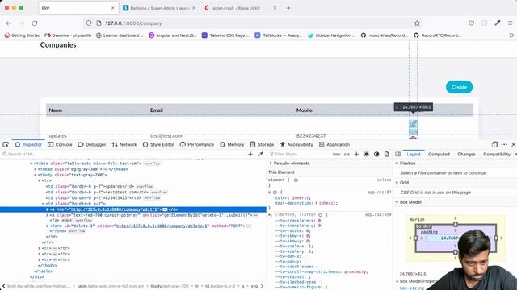Pick an element with the inspector picker icon
This screenshot has height=290, width=517.
point(6,144)
